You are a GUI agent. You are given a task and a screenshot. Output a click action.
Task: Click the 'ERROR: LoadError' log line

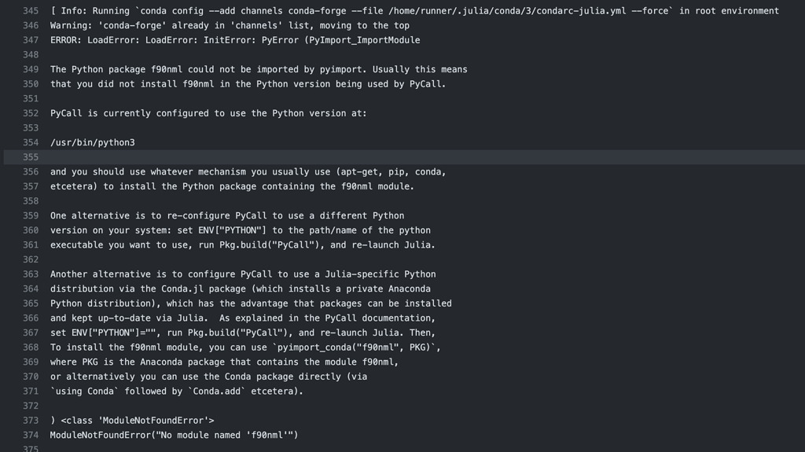235,40
